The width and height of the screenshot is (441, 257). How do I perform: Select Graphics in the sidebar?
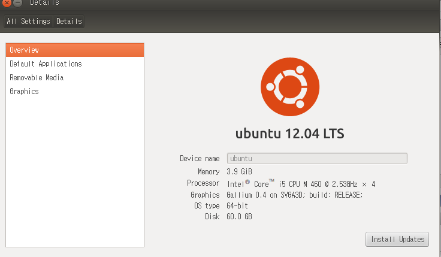pyautogui.click(x=75, y=92)
